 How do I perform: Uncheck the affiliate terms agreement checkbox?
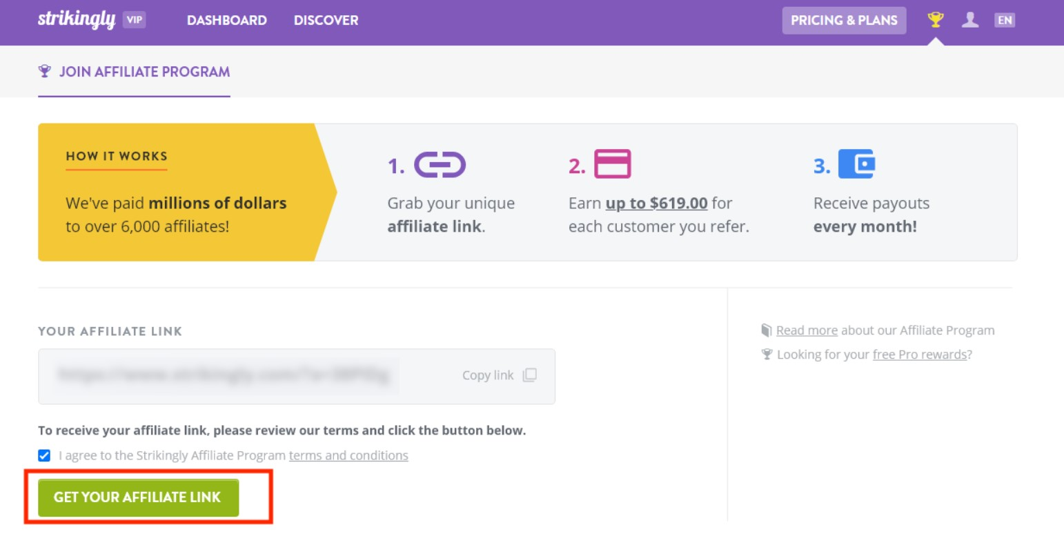point(44,455)
